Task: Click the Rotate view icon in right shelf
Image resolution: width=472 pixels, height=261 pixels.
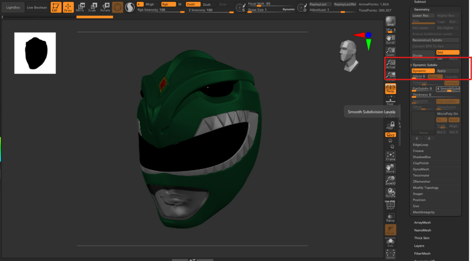Action: (x=390, y=193)
